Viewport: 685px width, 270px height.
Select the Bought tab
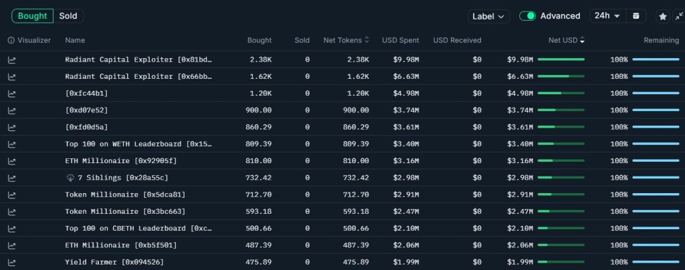tap(32, 16)
